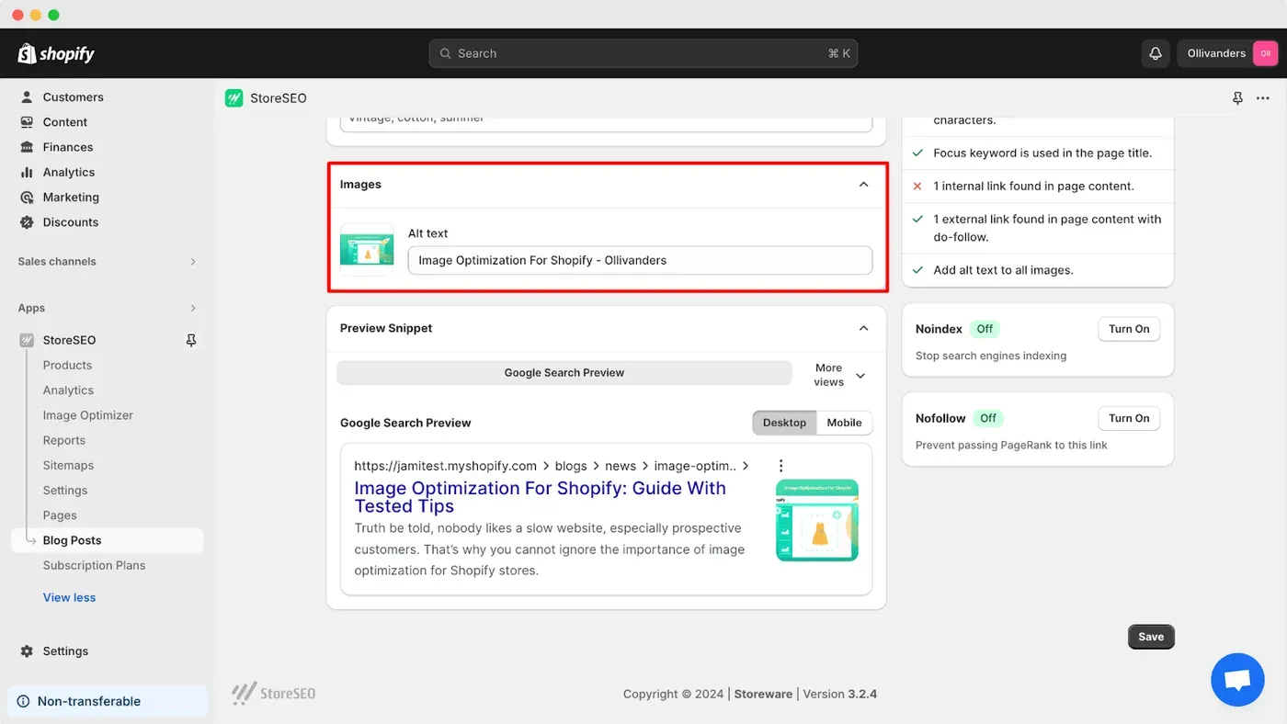Switch preview to Desktop
Image resolution: width=1287 pixels, height=724 pixels.
coord(784,423)
